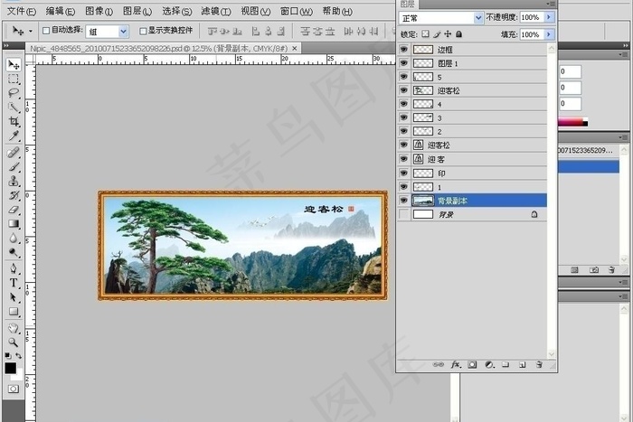The width and height of the screenshot is (633, 422).
Task: Click the add layer style fx icon
Action: [x=456, y=365]
